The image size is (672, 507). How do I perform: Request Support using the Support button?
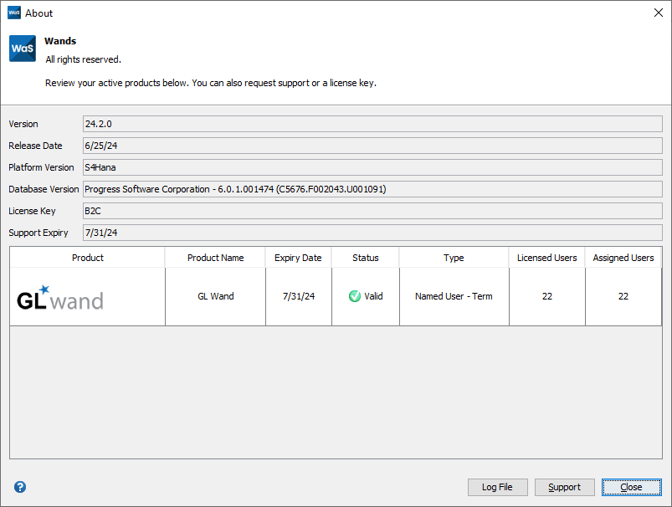click(x=564, y=487)
